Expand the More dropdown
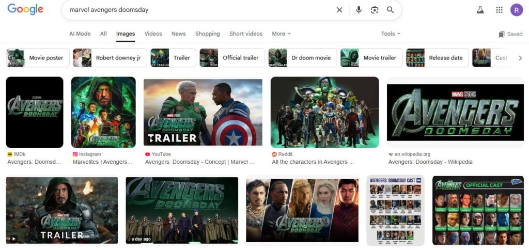The width and height of the screenshot is (529, 250). coord(281,34)
